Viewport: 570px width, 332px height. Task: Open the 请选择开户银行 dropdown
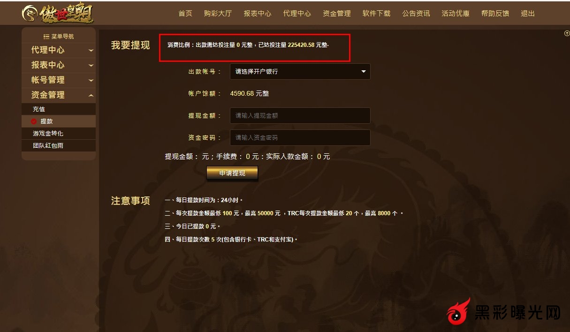coord(300,72)
